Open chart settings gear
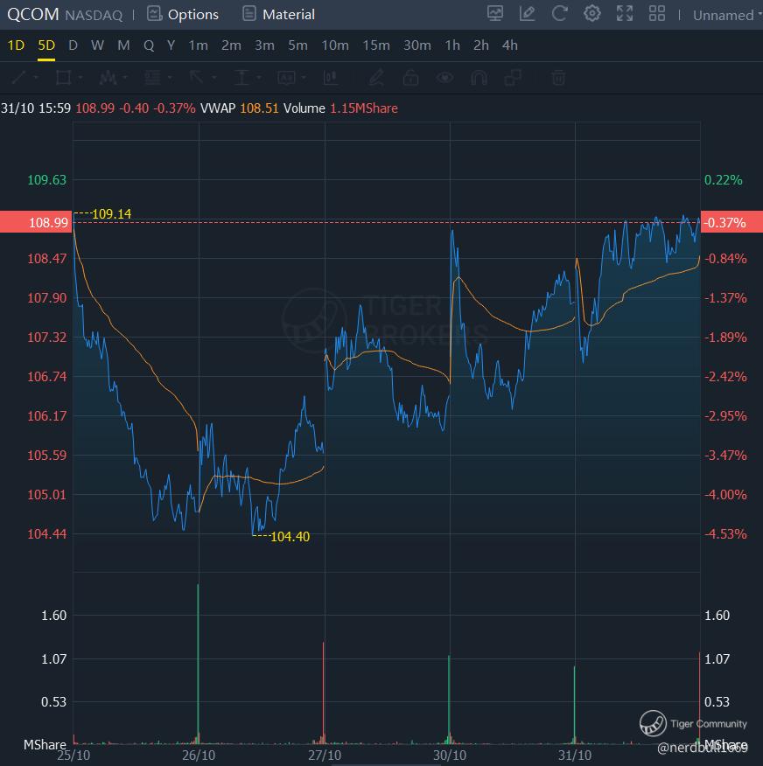763x766 pixels. (x=591, y=14)
